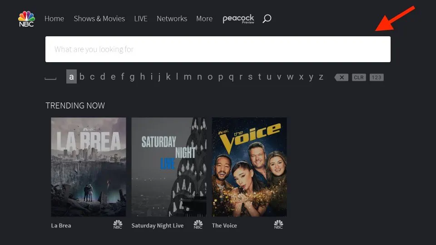Click the 'La Brea' title text
Image resolution: width=436 pixels, height=245 pixels.
[x=61, y=225]
